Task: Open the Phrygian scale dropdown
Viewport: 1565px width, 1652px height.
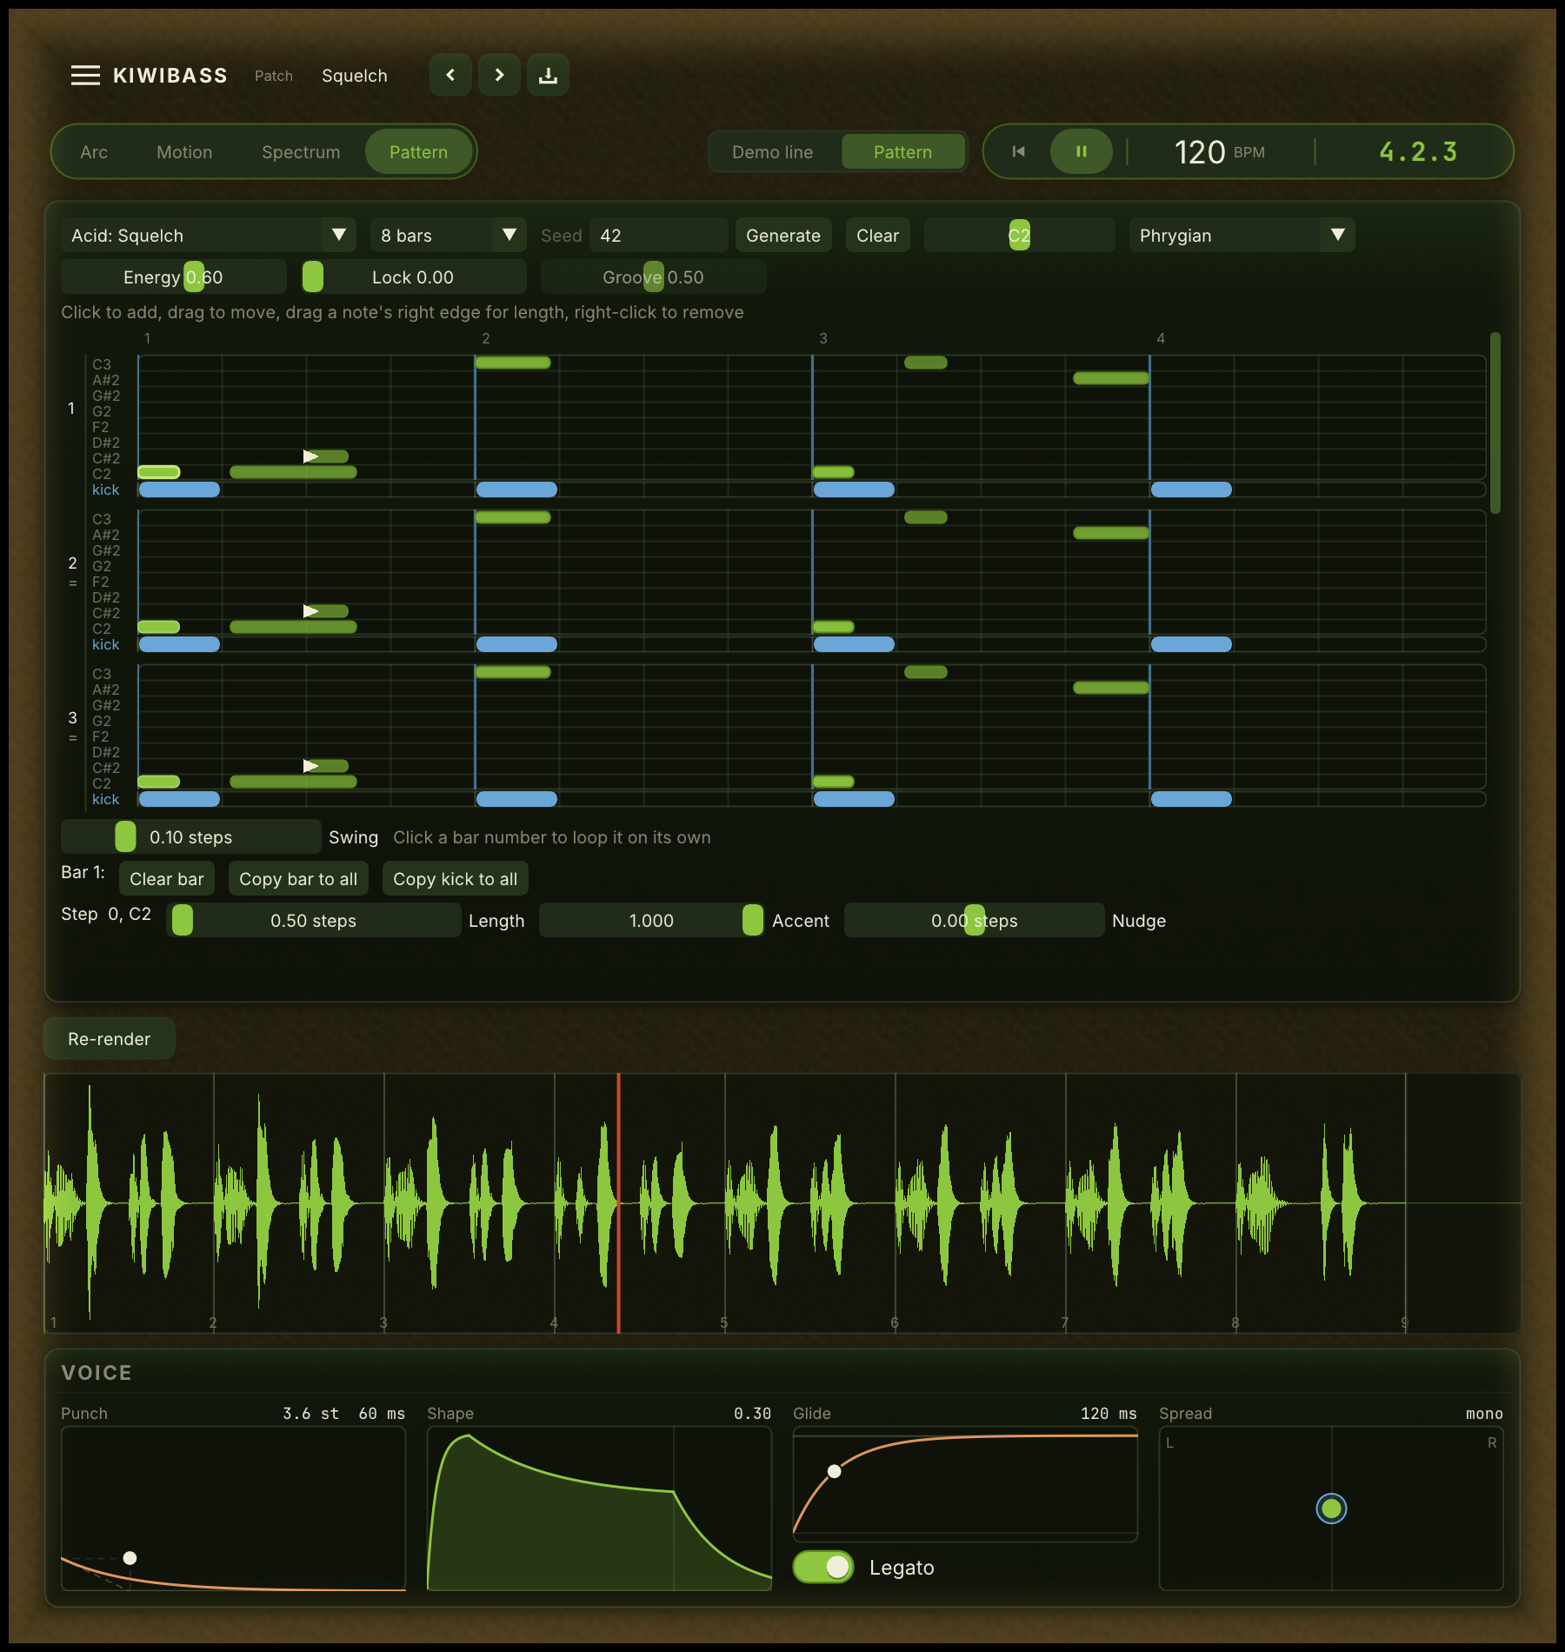Action: [x=1242, y=235]
